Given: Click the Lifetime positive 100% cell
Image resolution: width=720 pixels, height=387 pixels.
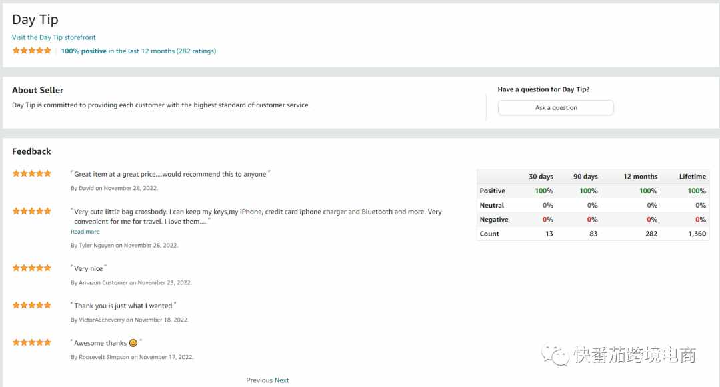Looking at the screenshot, I should (x=697, y=191).
